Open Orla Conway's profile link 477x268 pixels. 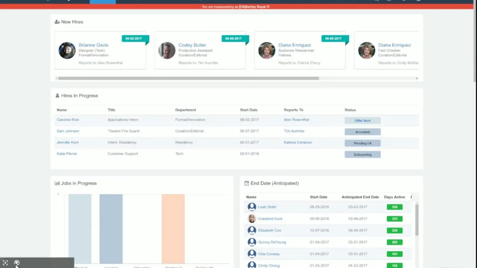[269, 254]
